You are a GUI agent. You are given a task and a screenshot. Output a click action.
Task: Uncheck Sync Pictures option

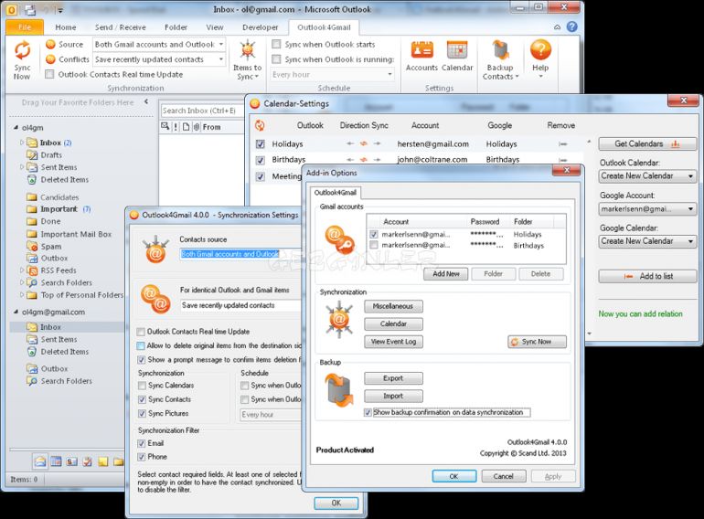click(142, 413)
